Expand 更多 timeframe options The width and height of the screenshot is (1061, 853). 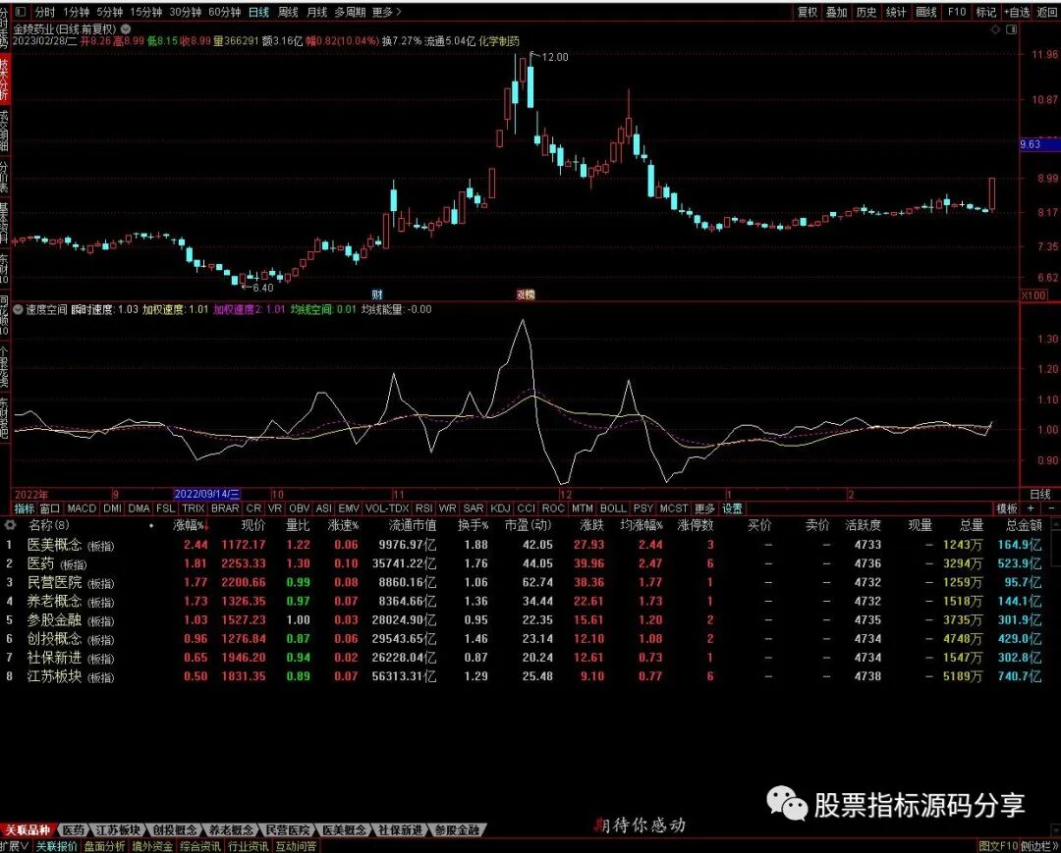pyautogui.click(x=386, y=12)
